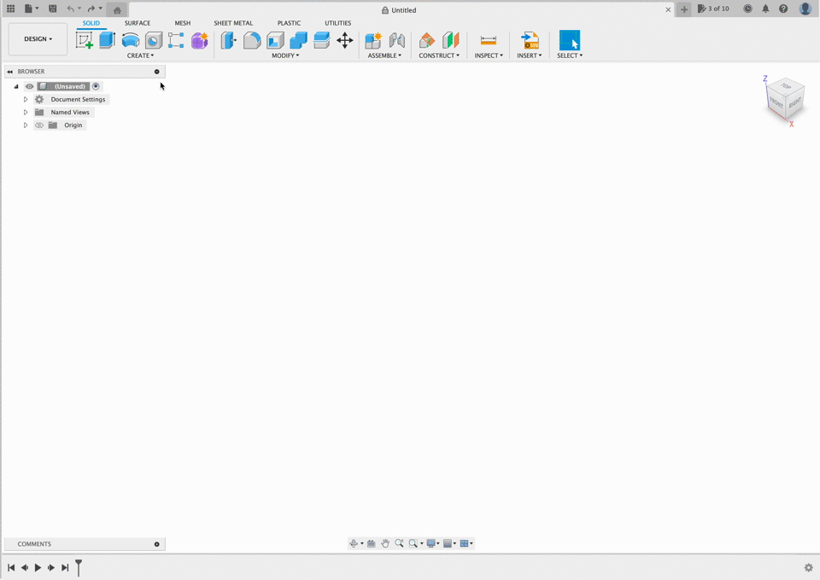This screenshot has width=820, height=580.
Task: Toggle the radio marker next to Unsaved document
Action: (x=95, y=86)
